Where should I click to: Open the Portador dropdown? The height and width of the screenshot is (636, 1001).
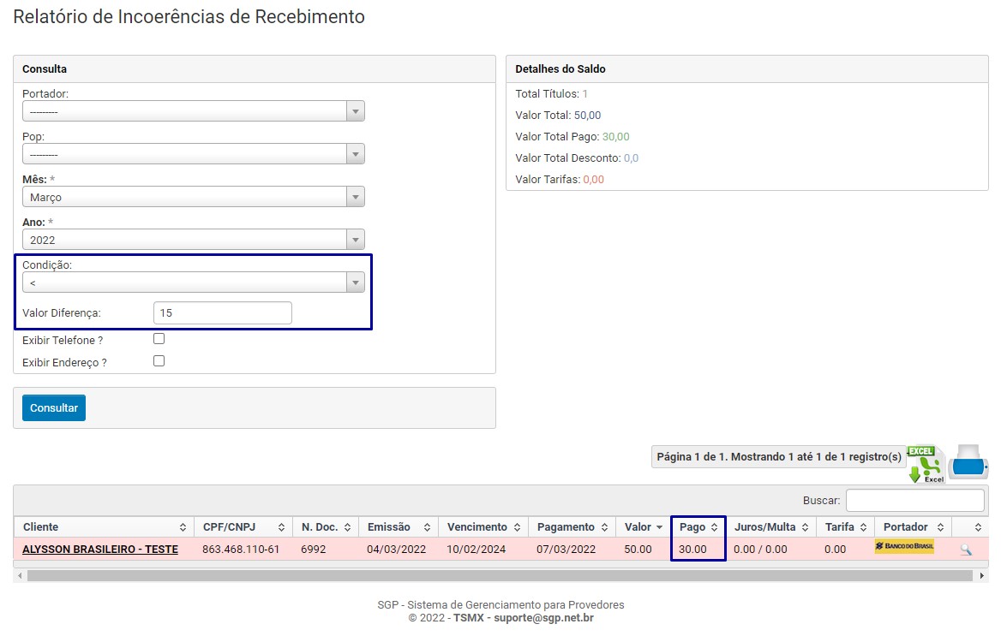click(194, 111)
